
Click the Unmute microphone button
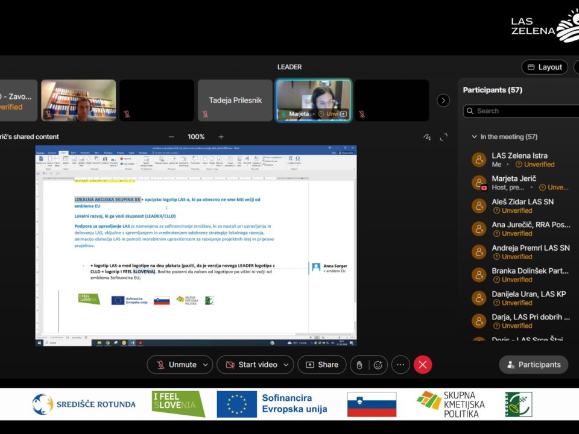176,365
